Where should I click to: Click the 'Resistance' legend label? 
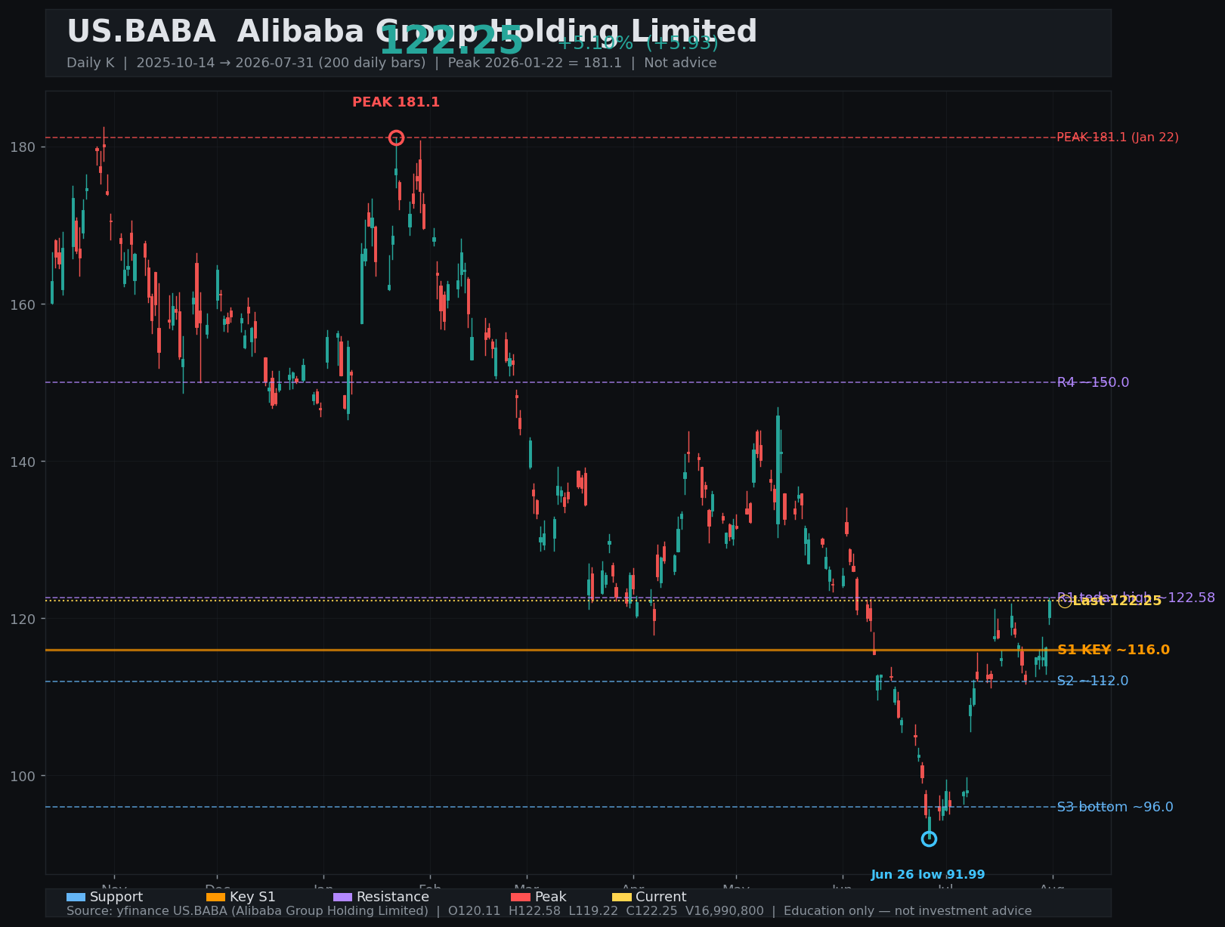click(x=393, y=897)
